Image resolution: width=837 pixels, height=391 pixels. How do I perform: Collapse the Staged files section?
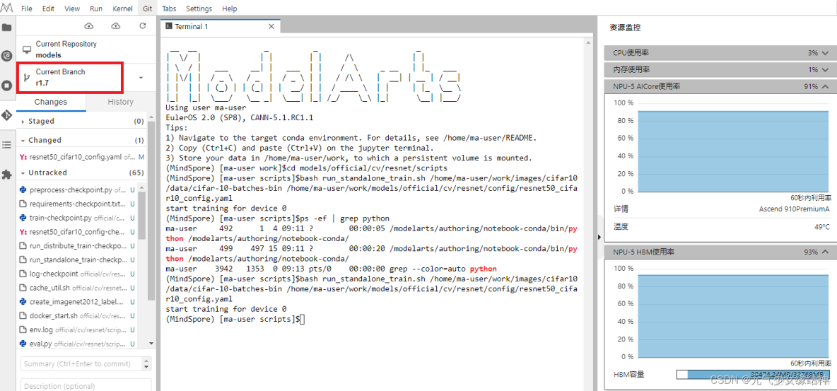coord(23,121)
